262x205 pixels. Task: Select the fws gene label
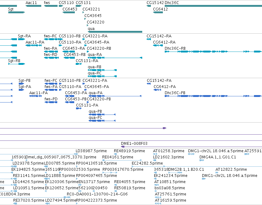click(47, 3)
